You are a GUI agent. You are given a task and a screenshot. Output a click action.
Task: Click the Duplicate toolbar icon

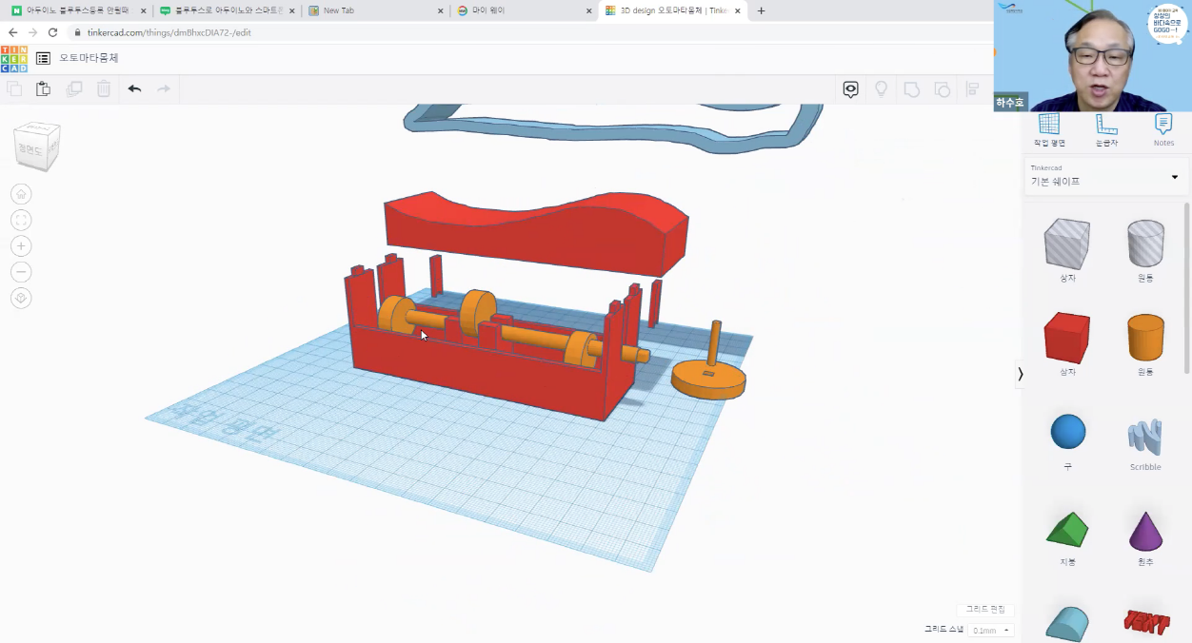pos(74,88)
